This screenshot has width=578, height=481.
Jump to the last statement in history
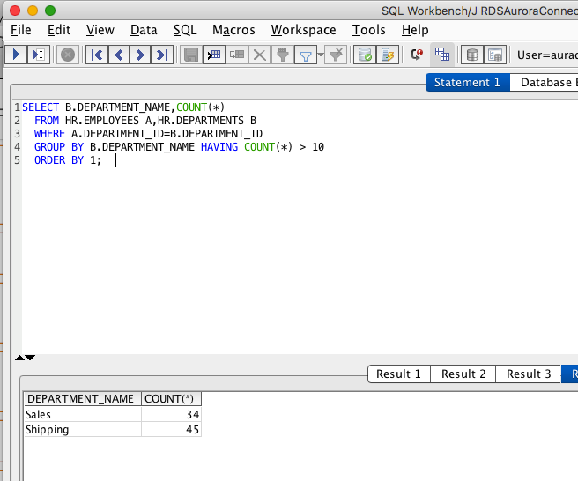click(x=160, y=55)
